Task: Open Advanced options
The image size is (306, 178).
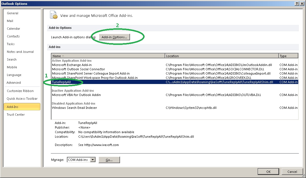Action: [x=14, y=83]
